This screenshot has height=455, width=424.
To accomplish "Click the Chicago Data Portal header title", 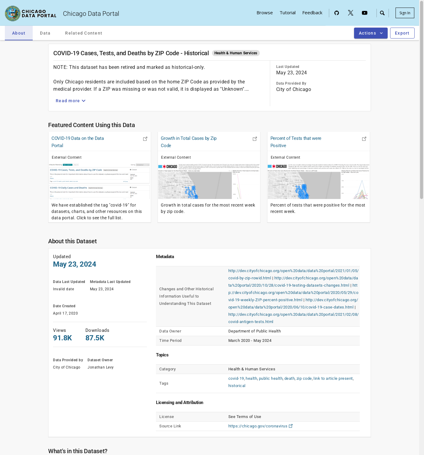I will tap(91, 14).
